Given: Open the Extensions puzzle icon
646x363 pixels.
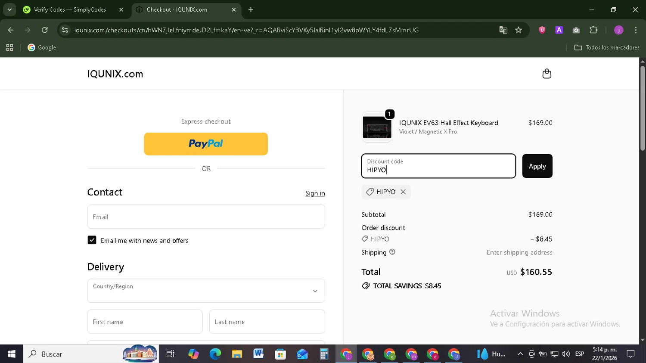Looking at the screenshot, I should (x=593, y=30).
